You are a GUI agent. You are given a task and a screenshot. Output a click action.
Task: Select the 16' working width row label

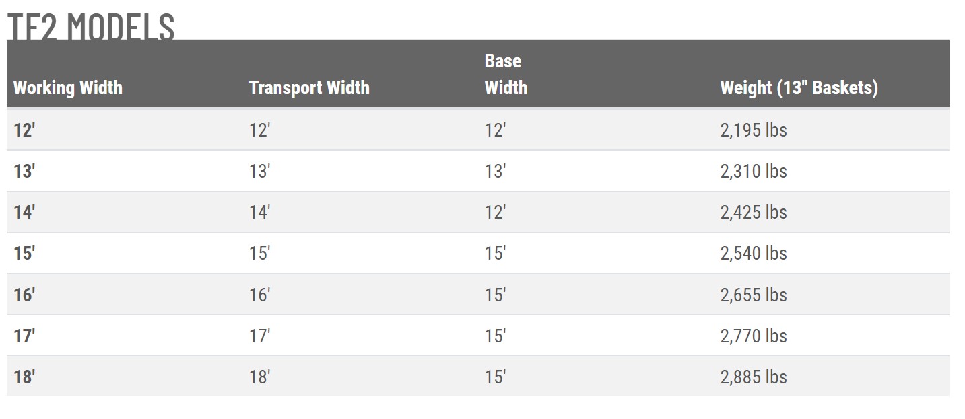coord(24,295)
